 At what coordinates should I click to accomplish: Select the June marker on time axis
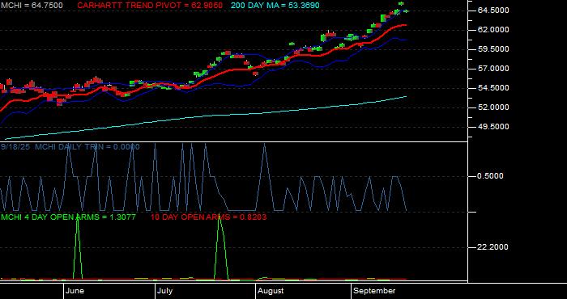pyautogui.click(x=75, y=291)
